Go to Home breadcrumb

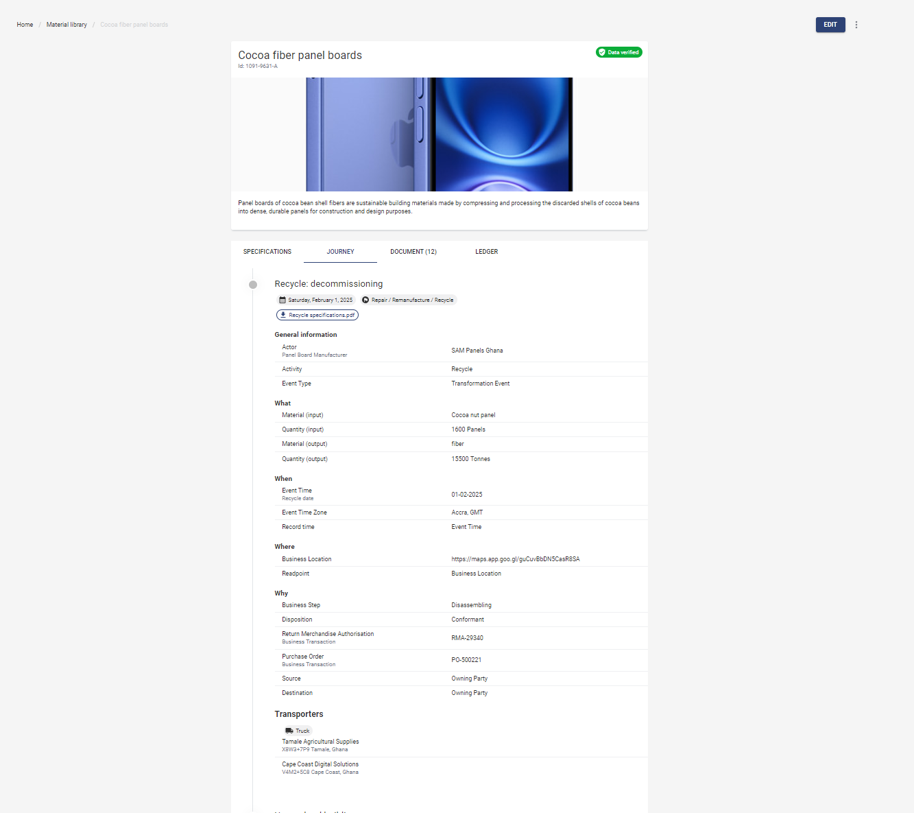pos(25,25)
